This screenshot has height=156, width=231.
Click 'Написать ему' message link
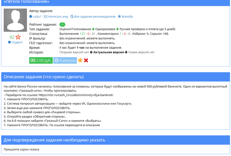58,16
